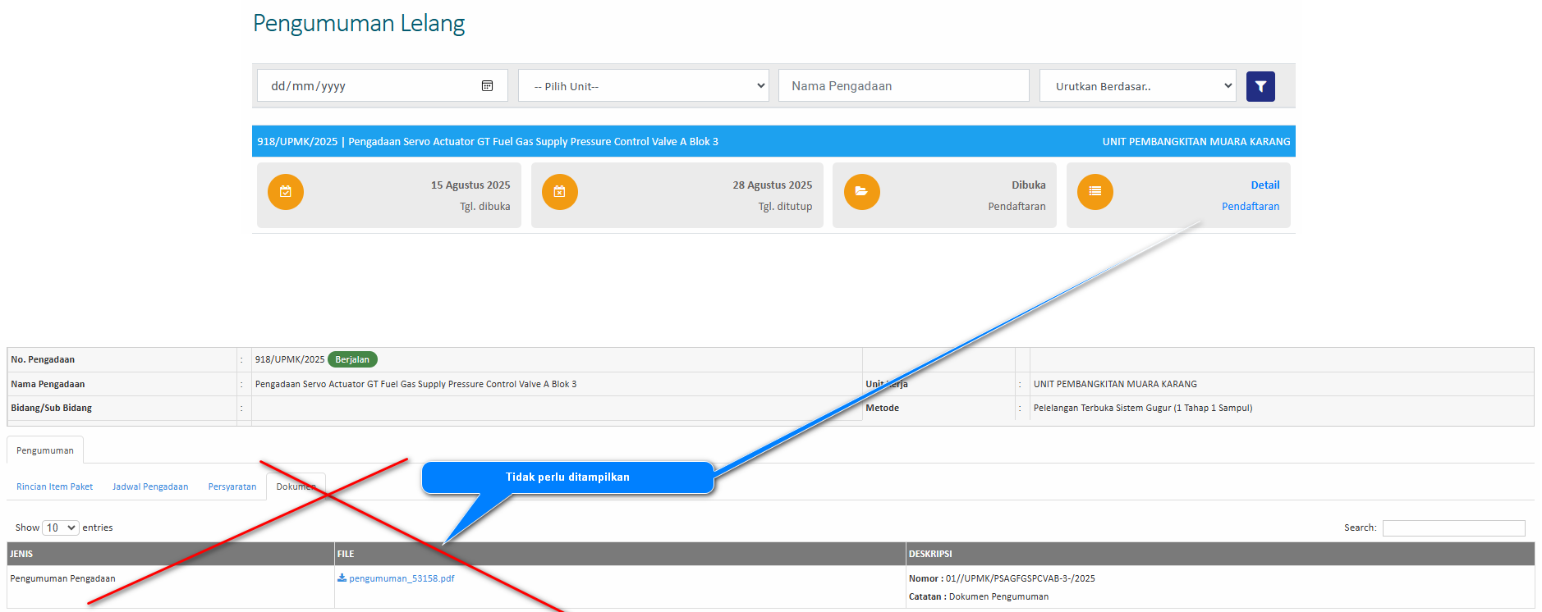1542x612 pixels.
Task: Switch to the Rincian Item Paket tab
Action: coord(54,486)
